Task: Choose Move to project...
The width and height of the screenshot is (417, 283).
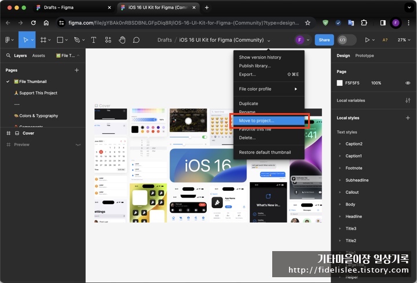Action: point(269,121)
